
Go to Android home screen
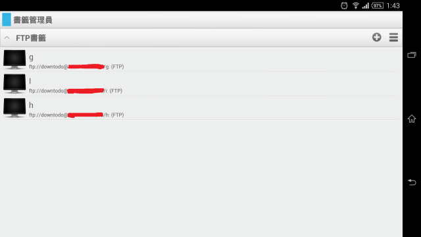tap(412, 118)
